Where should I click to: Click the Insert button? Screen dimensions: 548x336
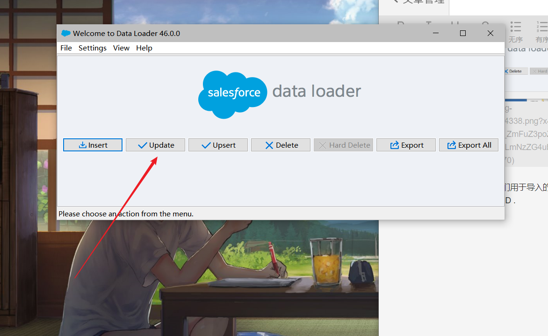click(93, 145)
